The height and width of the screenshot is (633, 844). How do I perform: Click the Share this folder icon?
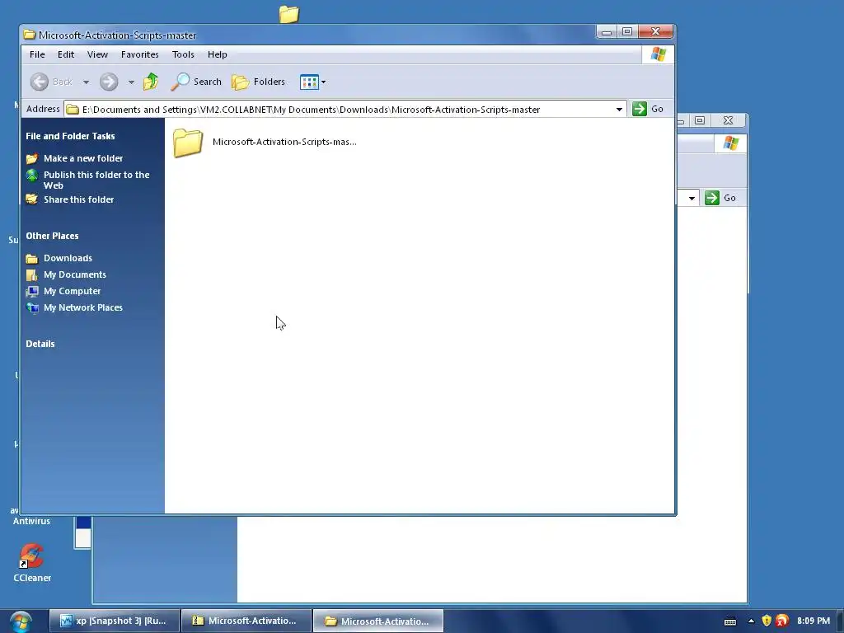(32, 199)
